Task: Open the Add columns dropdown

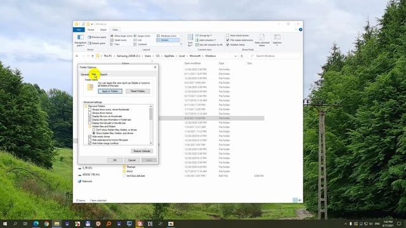Action: [x=206, y=40]
